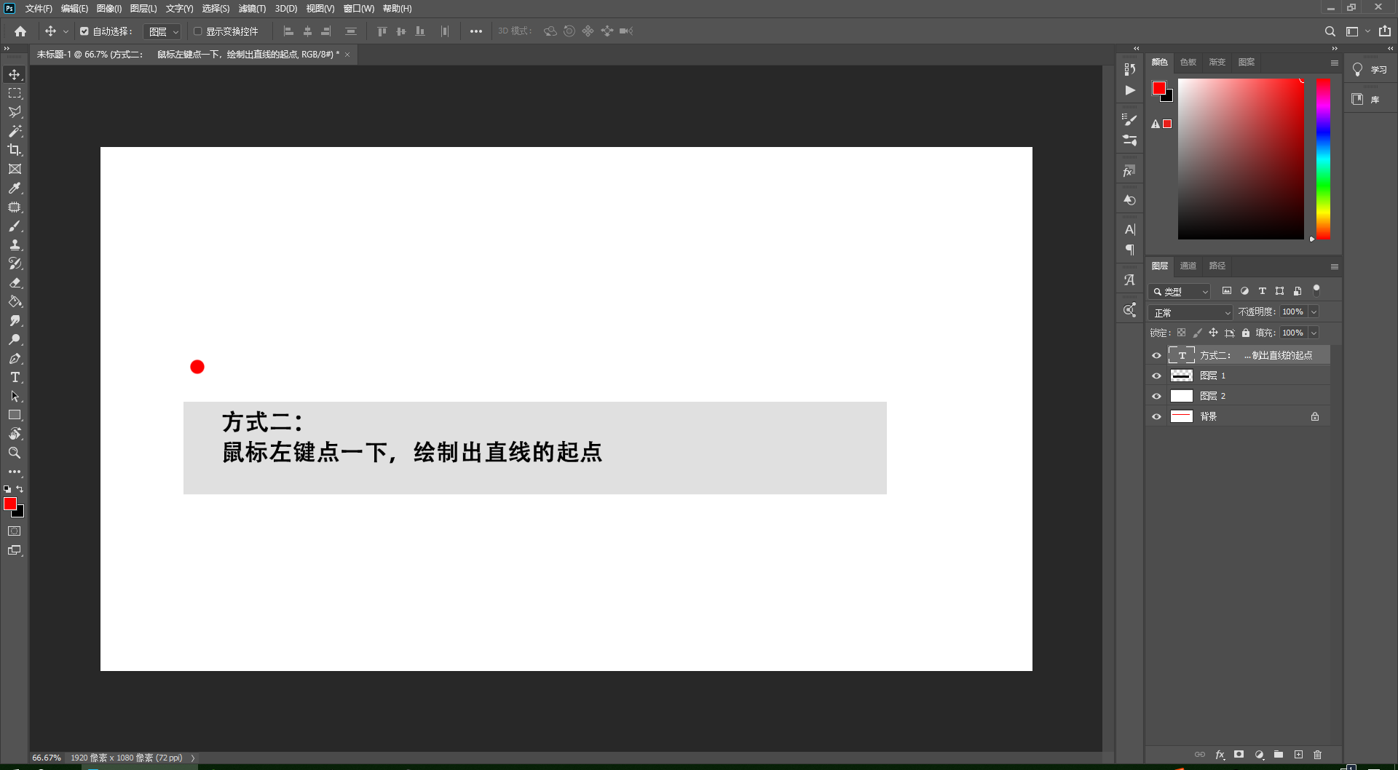
Task: Open the 图像(I) menu
Action: (x=109, y=9)
